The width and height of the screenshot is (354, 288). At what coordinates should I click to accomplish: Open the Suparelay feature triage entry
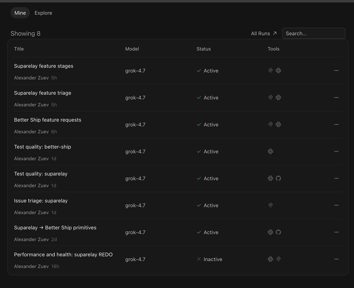coord(43,93)
